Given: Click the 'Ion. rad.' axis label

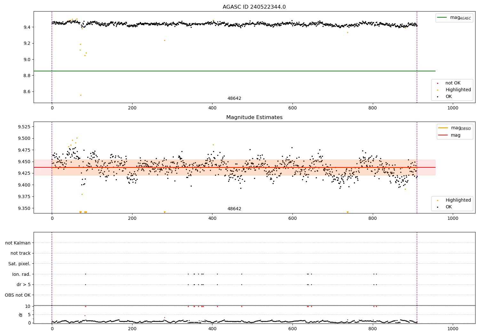Looking at the screenshot, I should [21, 274].
